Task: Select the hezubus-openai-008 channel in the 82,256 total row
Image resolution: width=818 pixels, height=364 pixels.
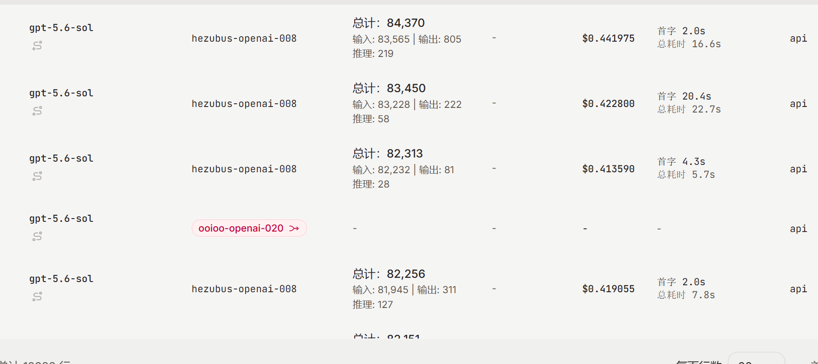Action: click(x=244, y=289)
